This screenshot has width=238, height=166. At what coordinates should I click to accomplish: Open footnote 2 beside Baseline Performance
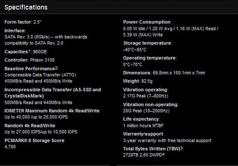[x=56, y=67]
